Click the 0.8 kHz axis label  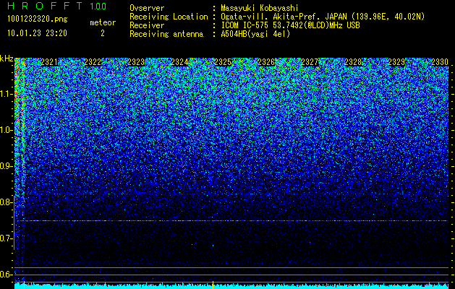point(7,202)
